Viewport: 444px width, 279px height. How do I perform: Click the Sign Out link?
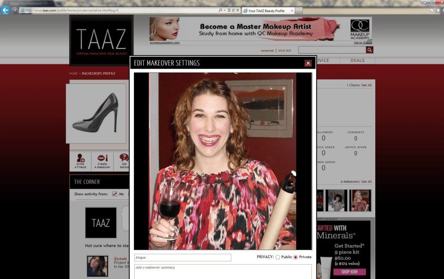pyautogui.click(x=285, y=51)
